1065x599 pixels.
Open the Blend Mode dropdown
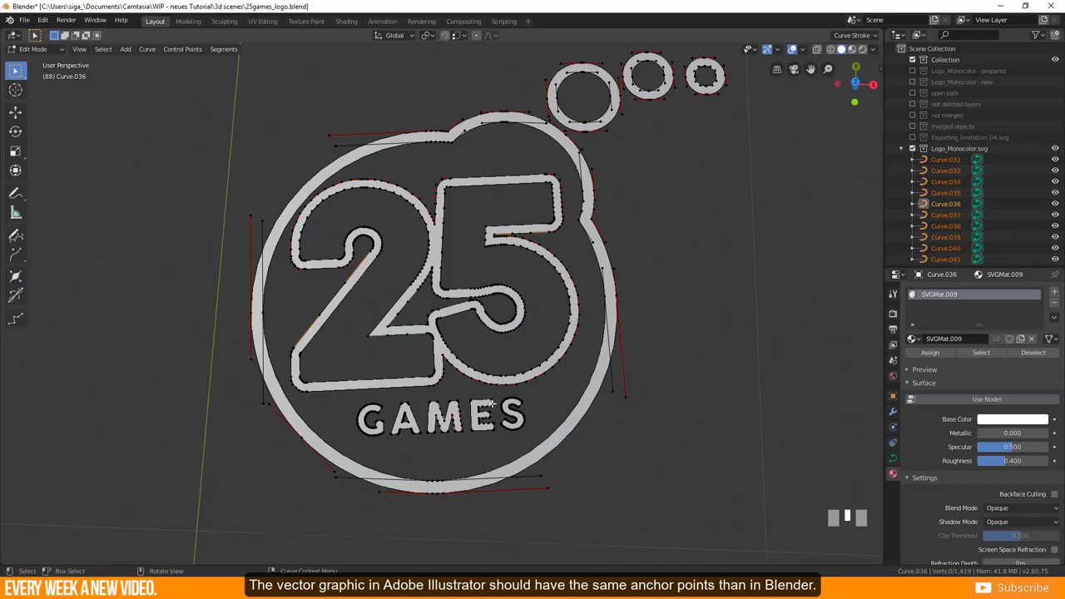coord(1022,508)
